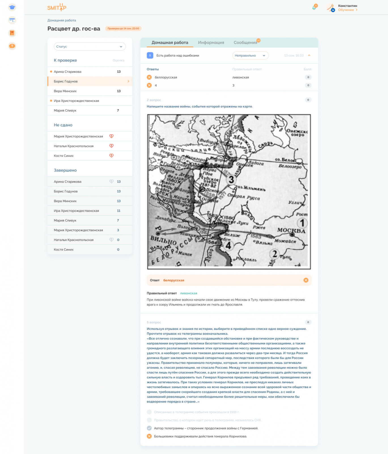Select Ира Христорождественская under Завершено
Image resolution: width=388 pixels, height=454 pixels.
tap(90, 211)
